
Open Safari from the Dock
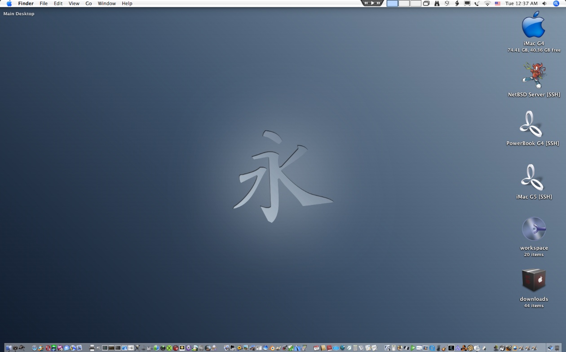(35, 348)
